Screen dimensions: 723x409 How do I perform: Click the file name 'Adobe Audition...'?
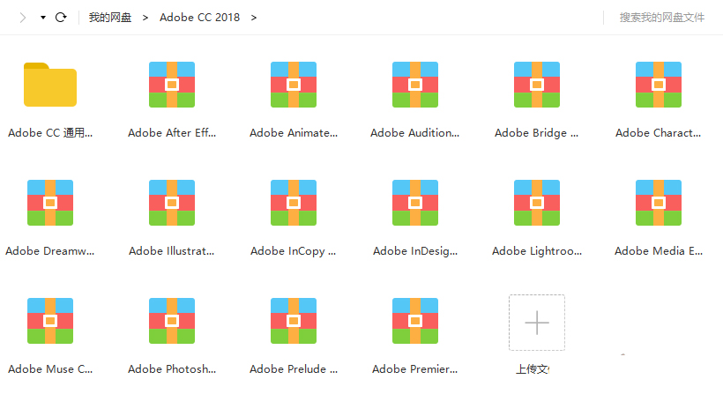pyautogui.click(x=415, y=133)
